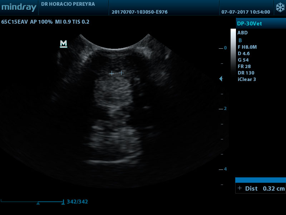Viewport: 286px width, 215px height.
Task: Select the right measurement caliper cross
Action: [x=121, y=73]
